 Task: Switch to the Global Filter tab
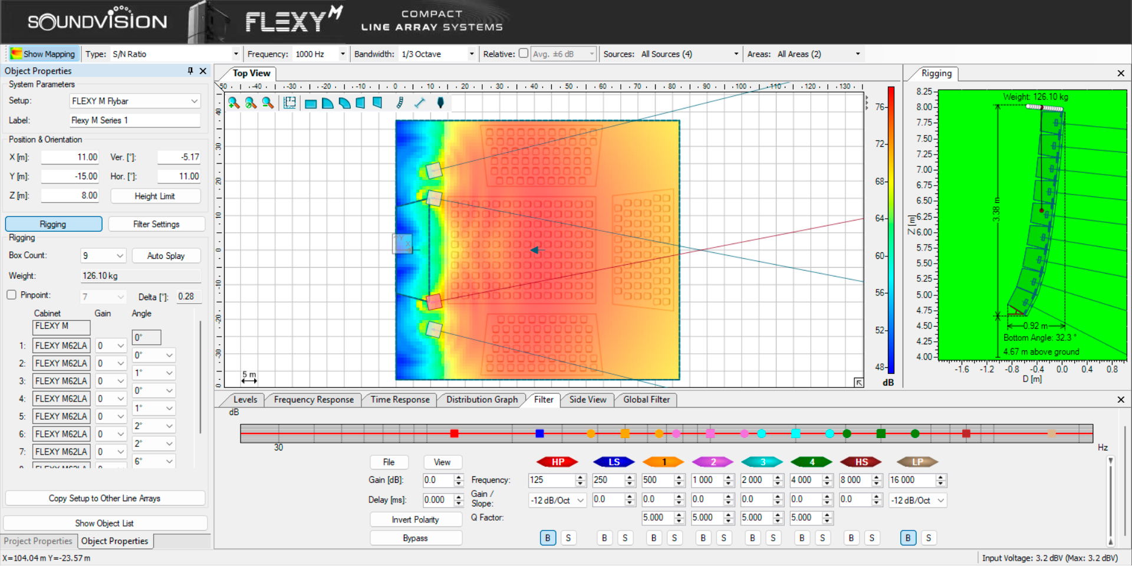646,399
